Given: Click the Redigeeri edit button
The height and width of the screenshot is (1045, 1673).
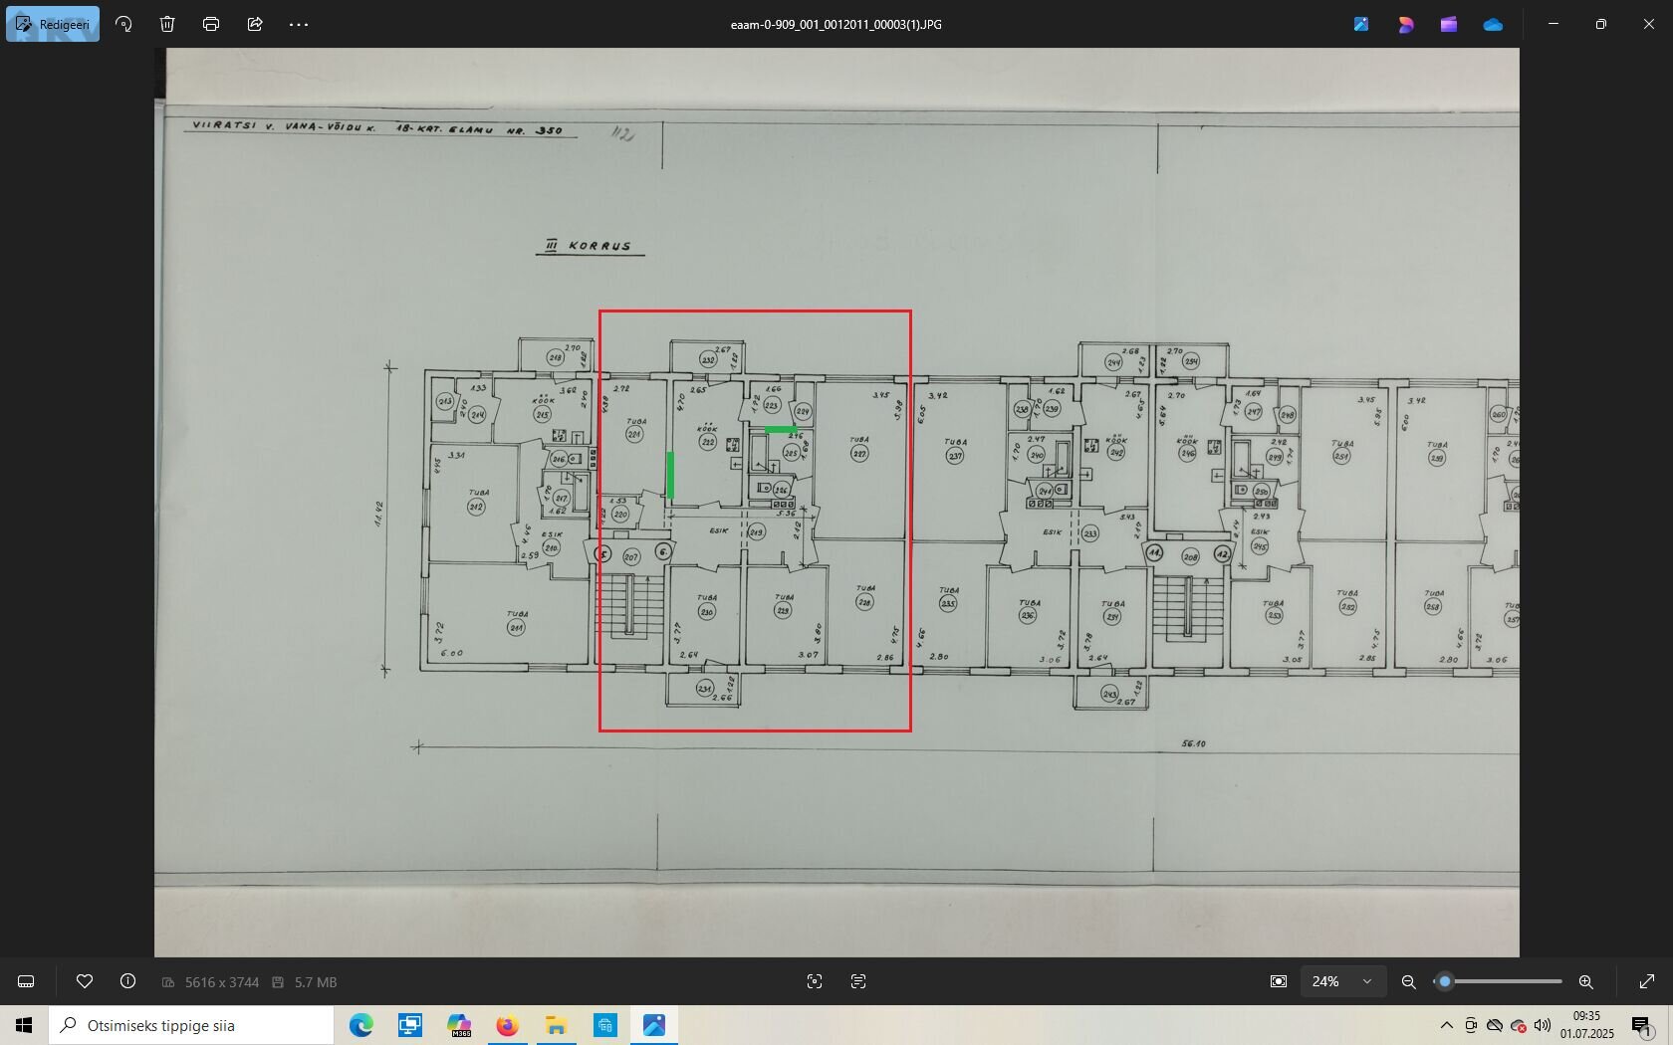Looking at the screenshot, I should [x=53, y=24].
